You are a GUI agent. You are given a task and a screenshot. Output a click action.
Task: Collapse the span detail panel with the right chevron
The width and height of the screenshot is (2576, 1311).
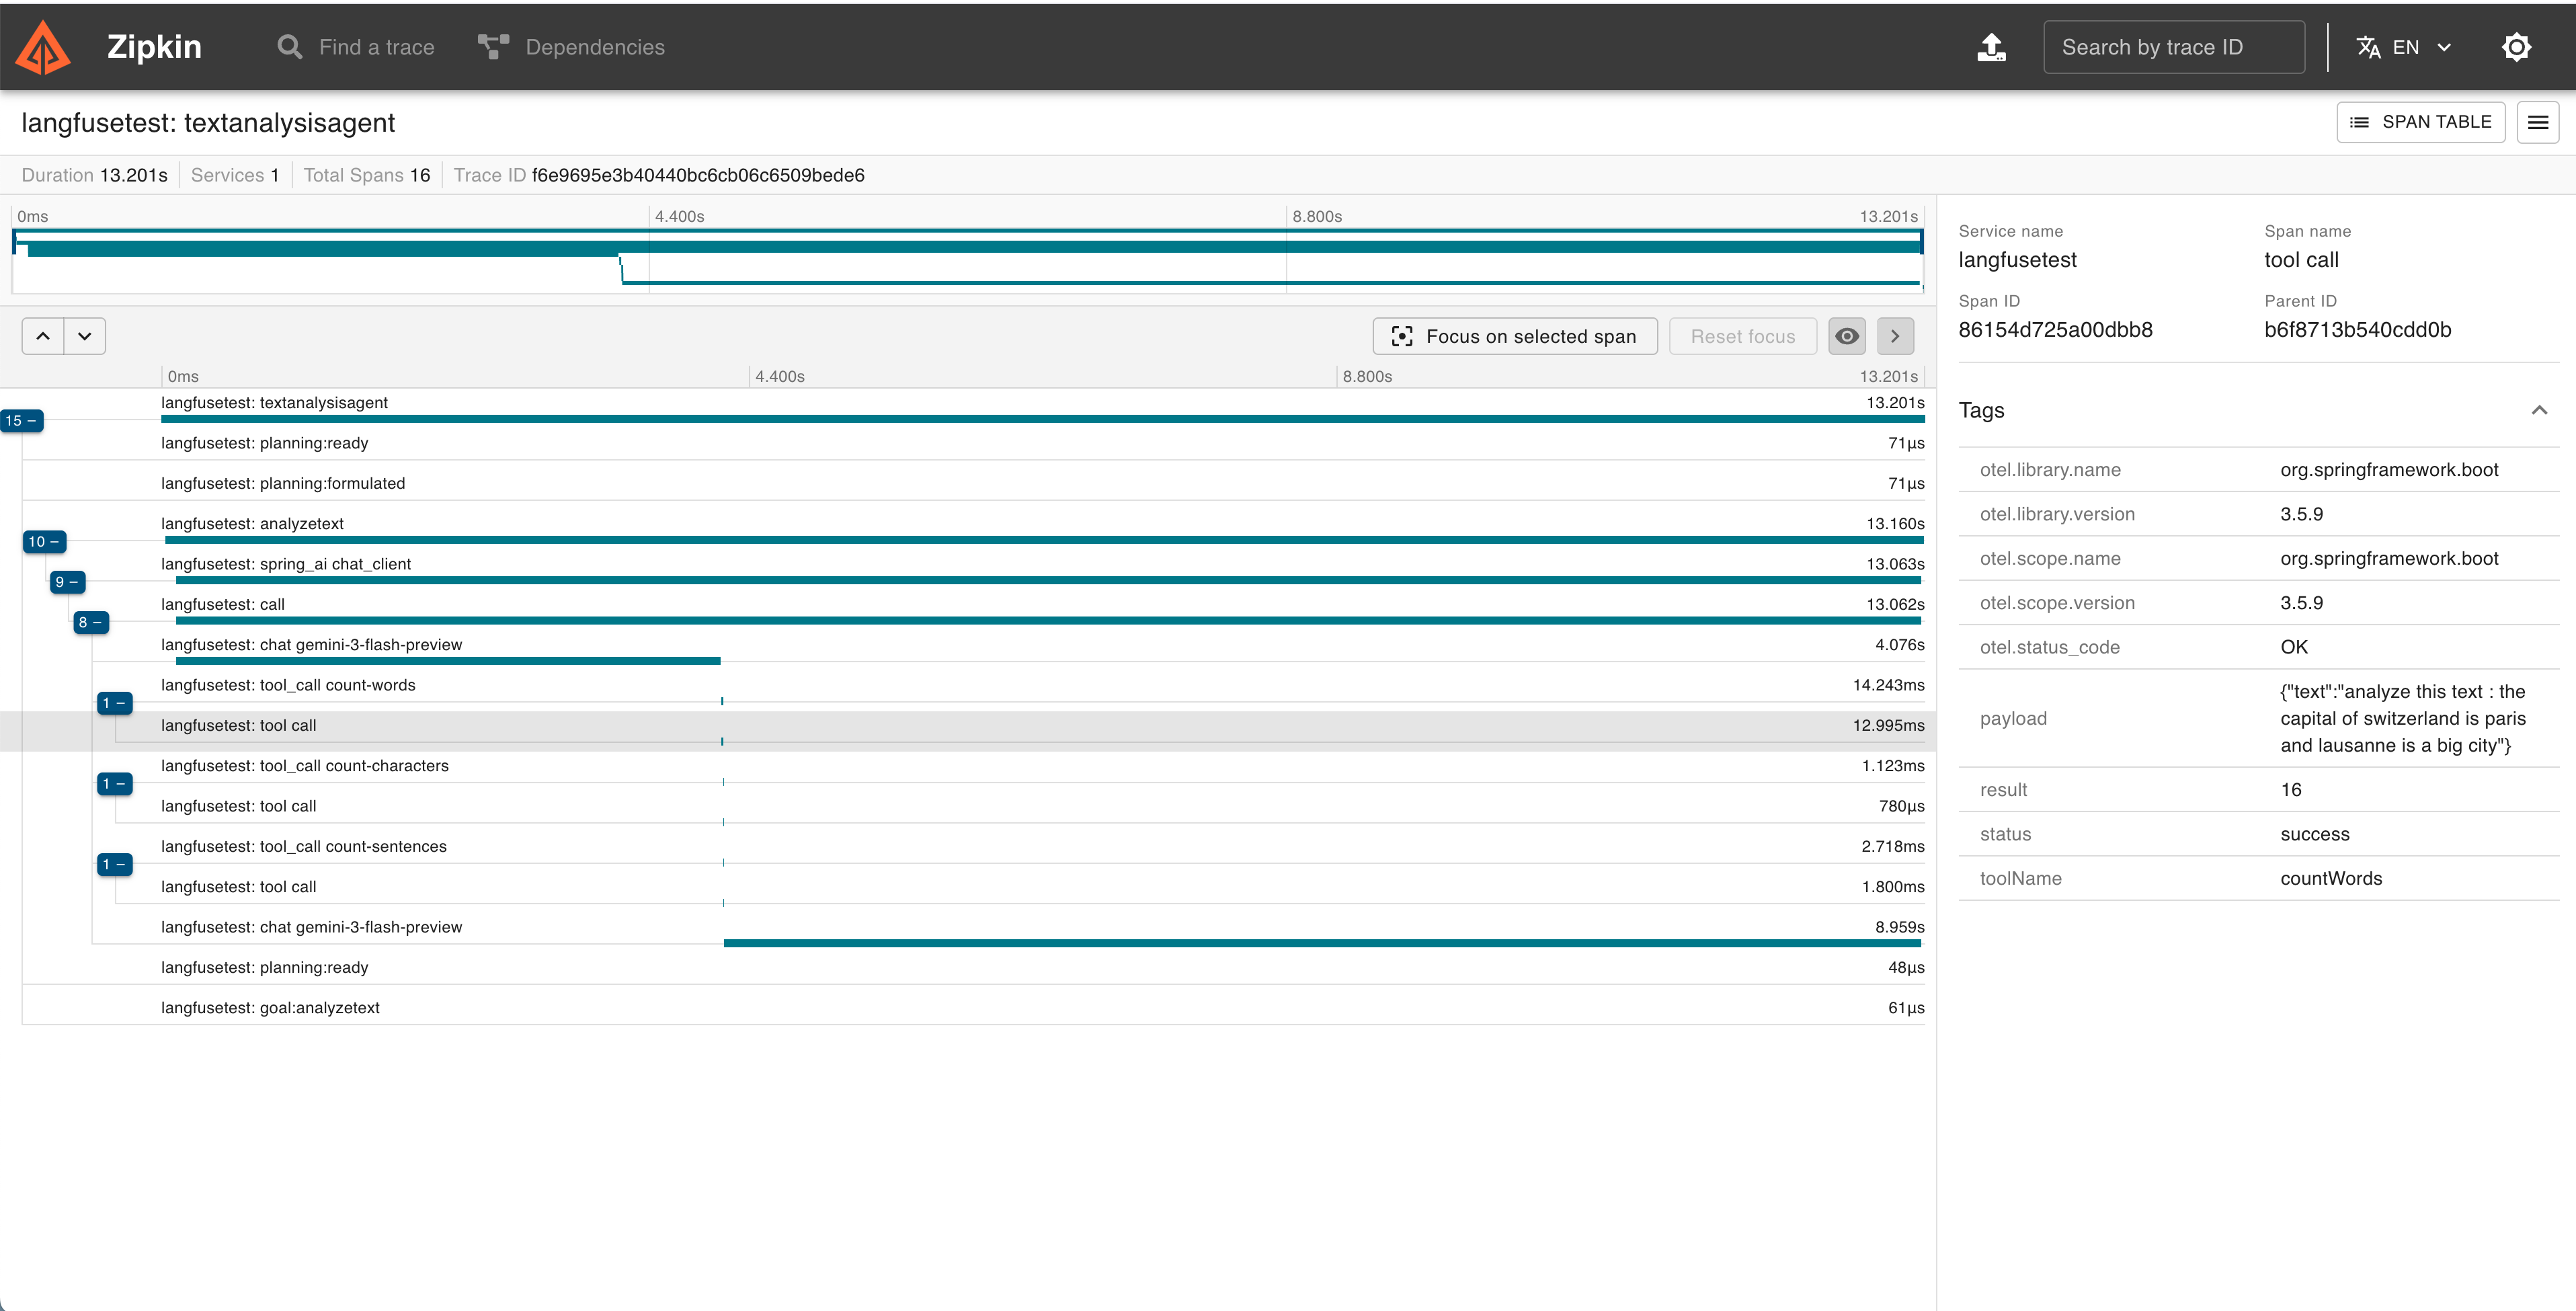[1894, 336]
